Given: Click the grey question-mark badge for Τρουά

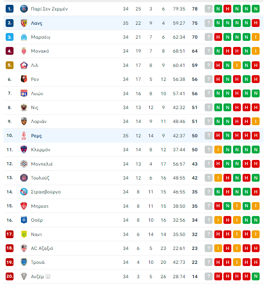Looking at the screenshot, I should [x=209, y=262].
